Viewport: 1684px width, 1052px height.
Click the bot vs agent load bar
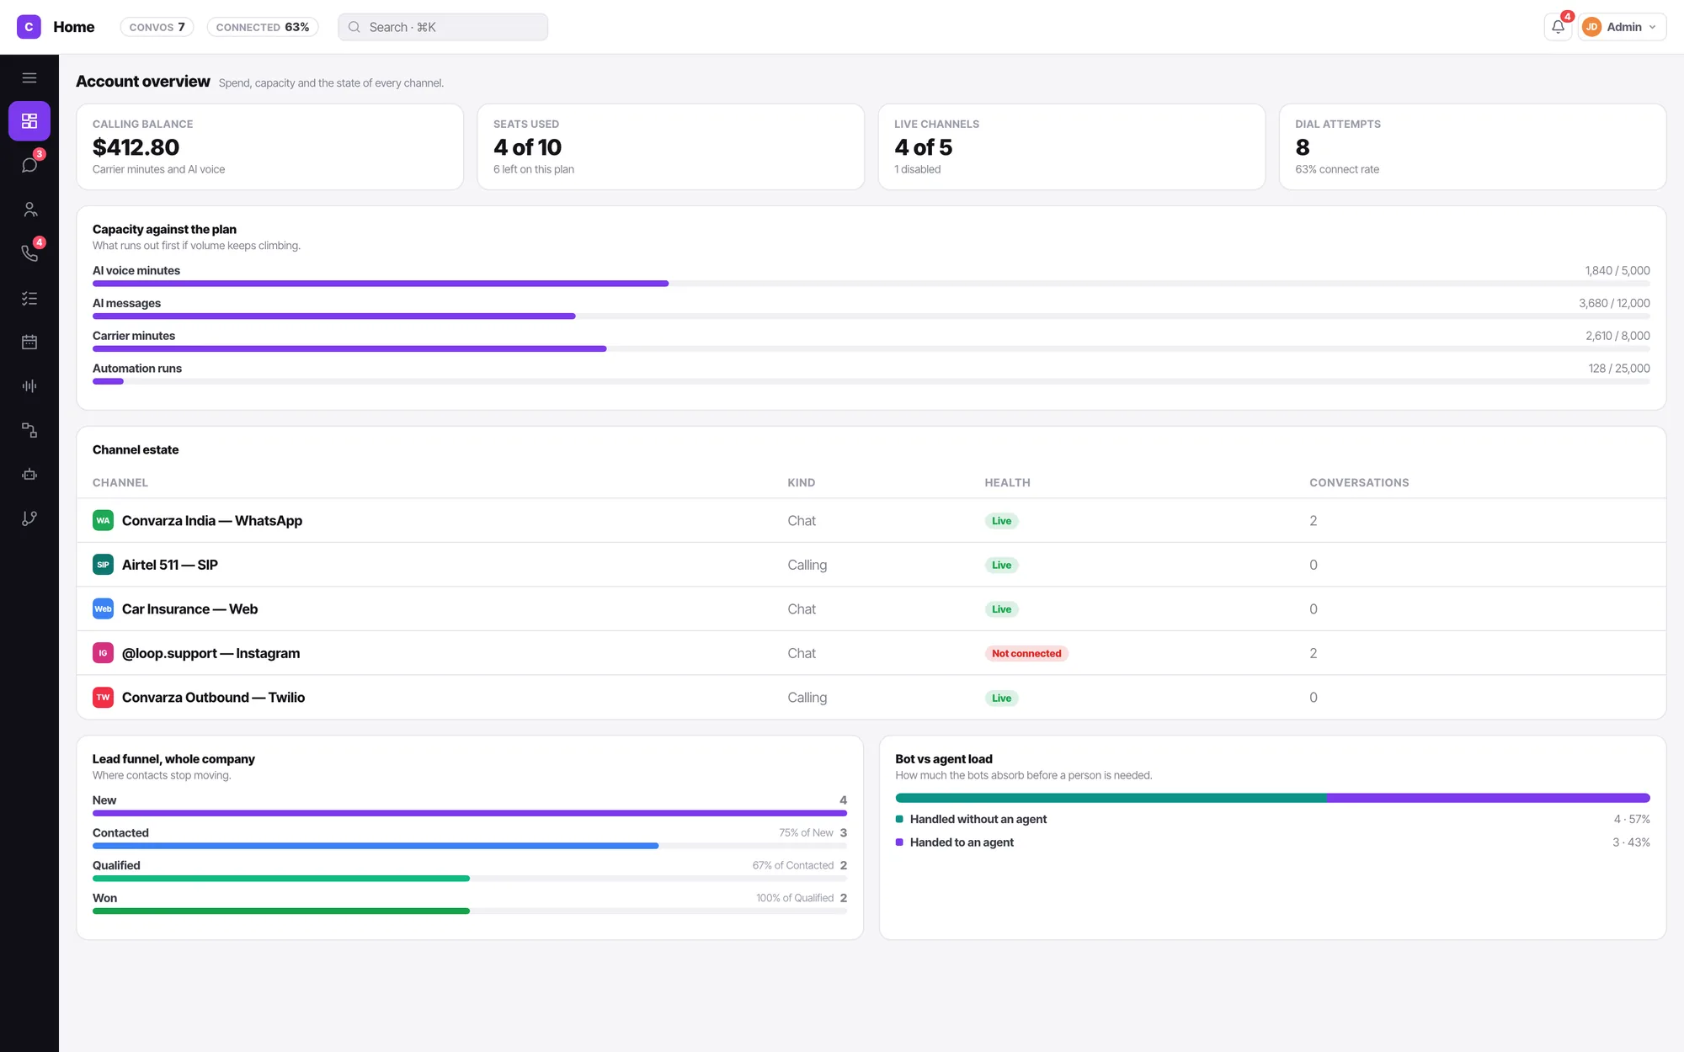point(1273,798)
